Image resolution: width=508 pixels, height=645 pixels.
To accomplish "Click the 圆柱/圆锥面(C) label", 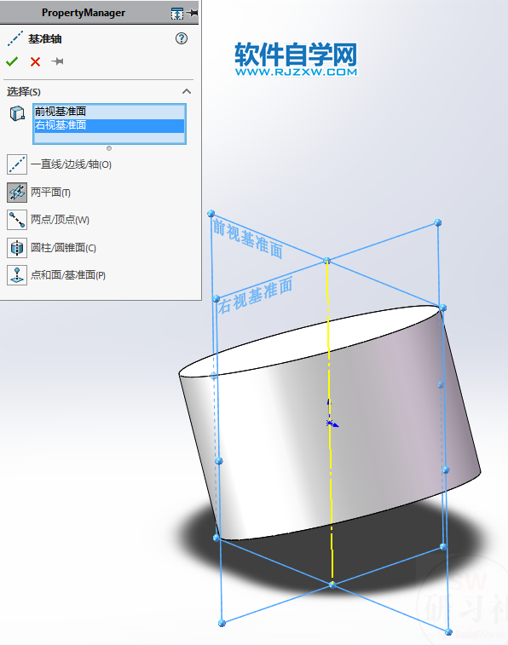I will [x=63, y=248].
